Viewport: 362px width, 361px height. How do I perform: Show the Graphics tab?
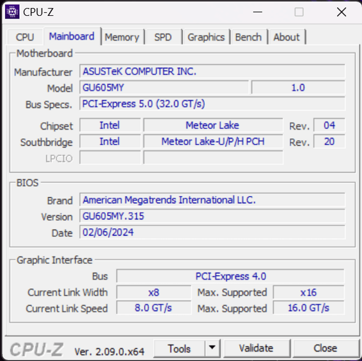point(206,37)
